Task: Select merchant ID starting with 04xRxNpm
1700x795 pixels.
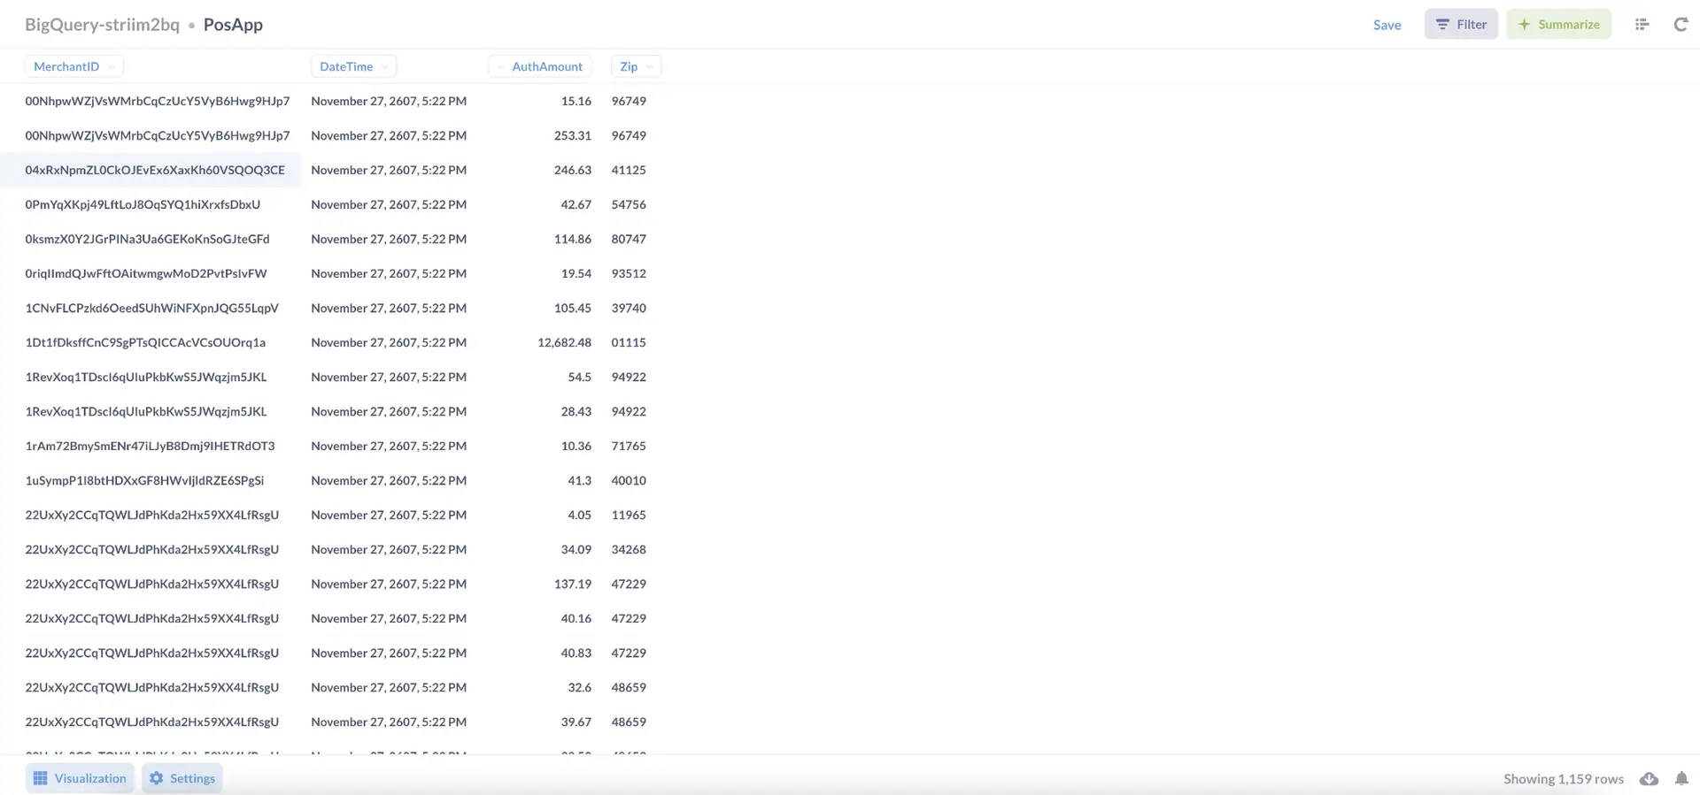Action: coord(155,170)
